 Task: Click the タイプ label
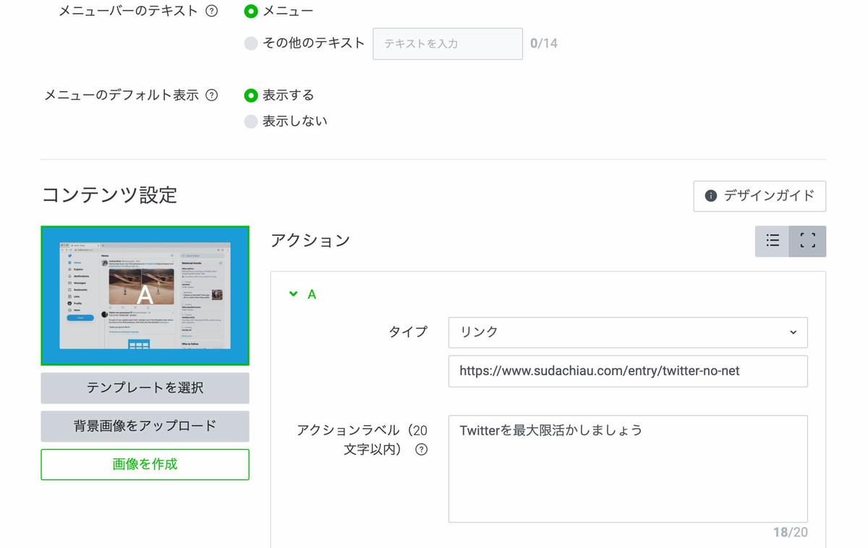(408, 332)
